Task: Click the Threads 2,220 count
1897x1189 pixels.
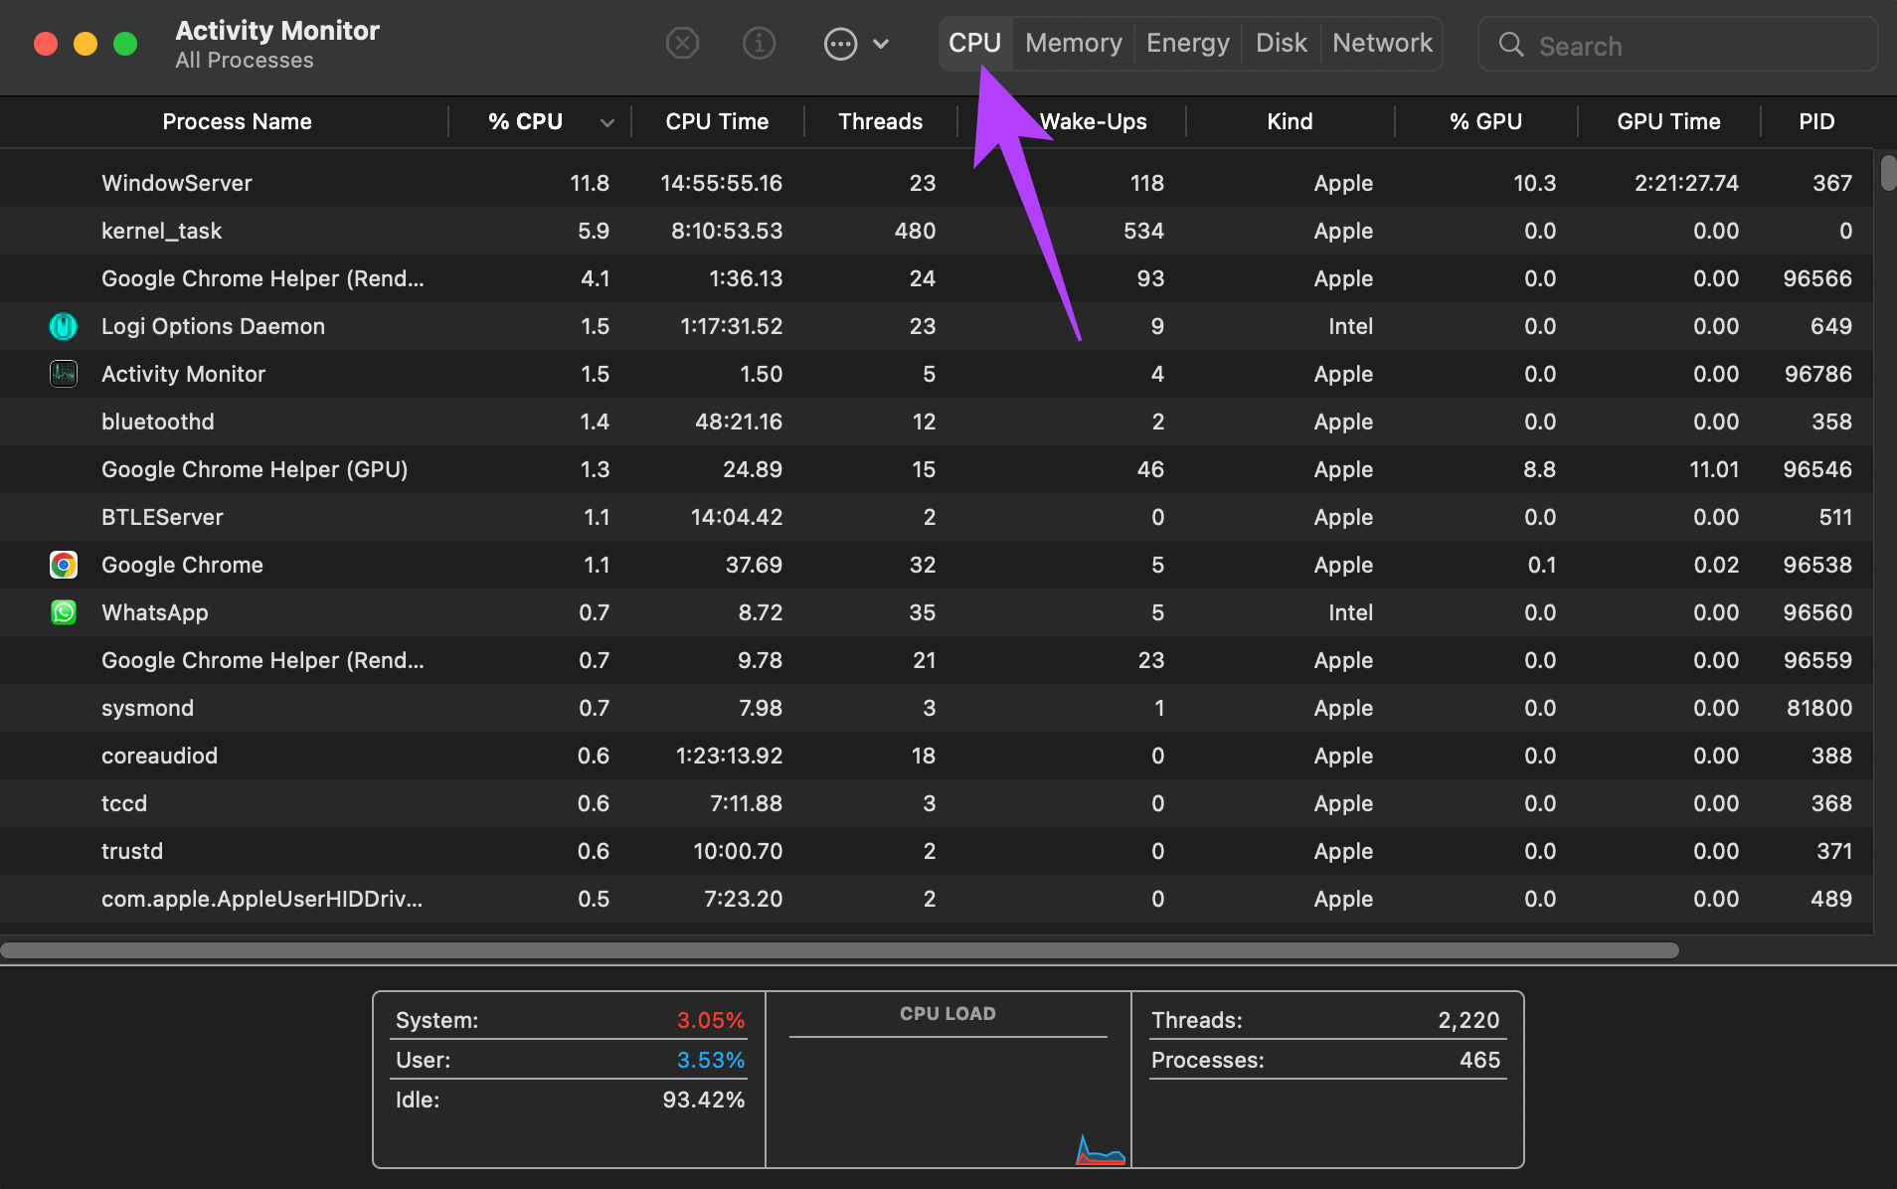Action: (1468, 1020)
